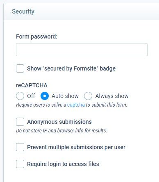Click the reCAPTCHA heading text

32,85
